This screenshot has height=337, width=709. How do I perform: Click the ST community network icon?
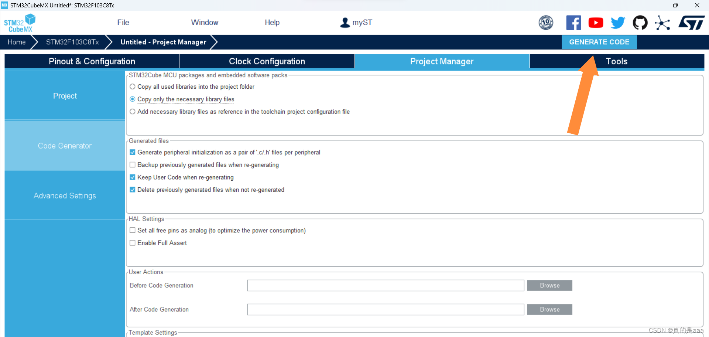tap(662, 23)
